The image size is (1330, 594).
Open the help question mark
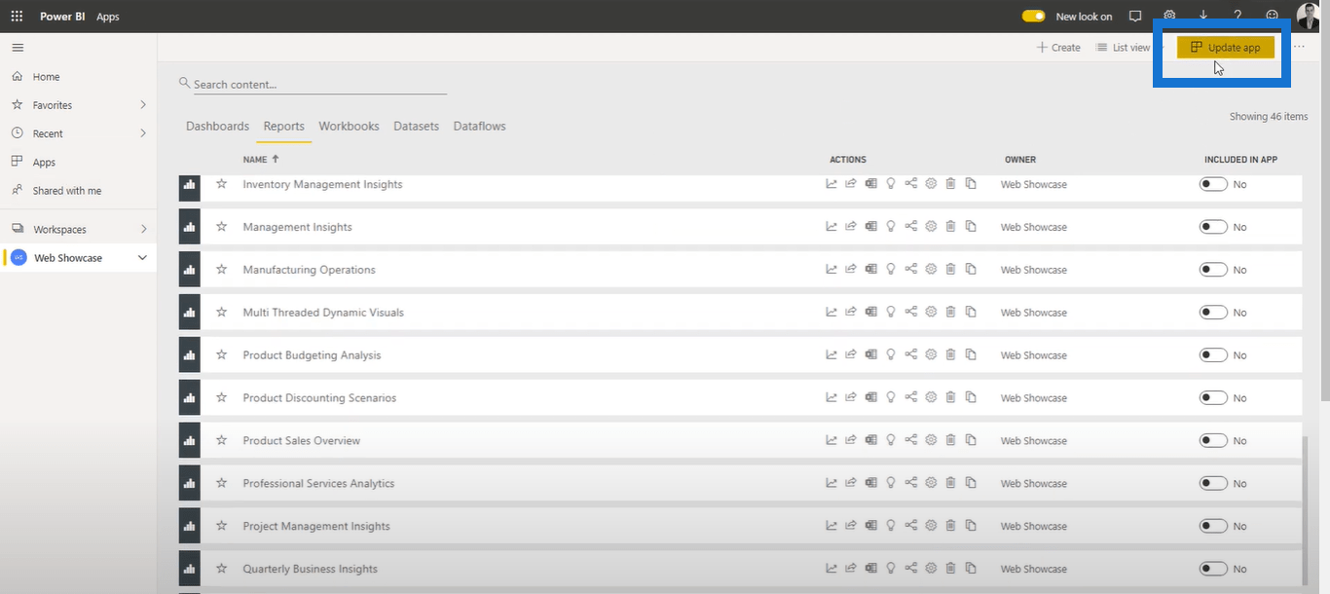tap(1238, 17)
